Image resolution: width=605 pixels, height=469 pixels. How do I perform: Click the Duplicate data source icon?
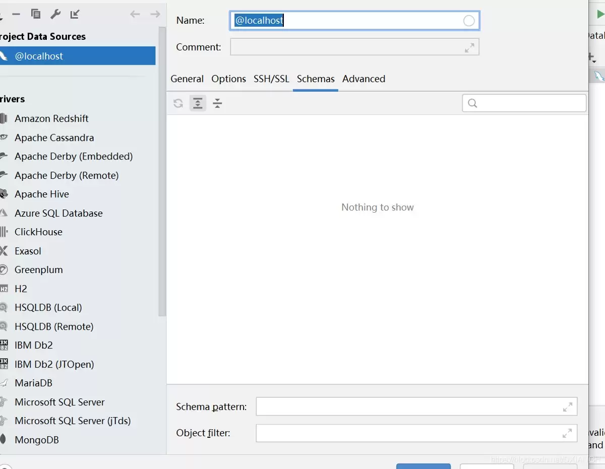coord(35,14)
